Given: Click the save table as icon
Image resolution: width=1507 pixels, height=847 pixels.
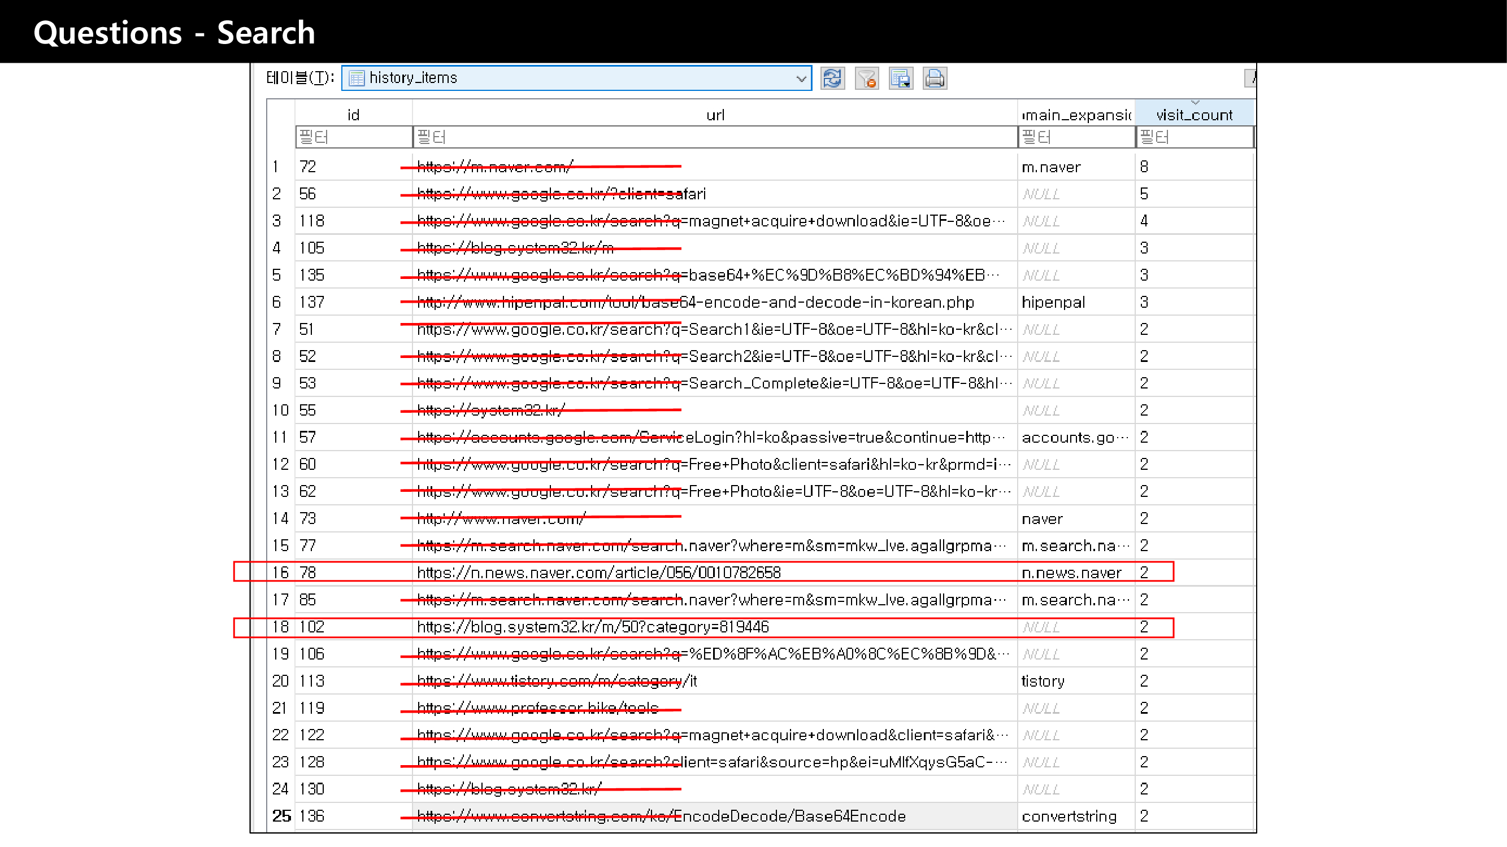Looking at the screenshot, I should pyautogui.click(x=900, y=78).
